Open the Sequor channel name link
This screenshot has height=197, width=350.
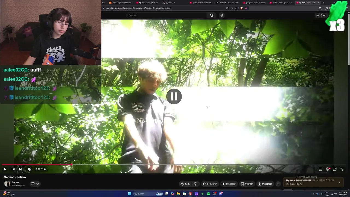click(x=16, y=182)
